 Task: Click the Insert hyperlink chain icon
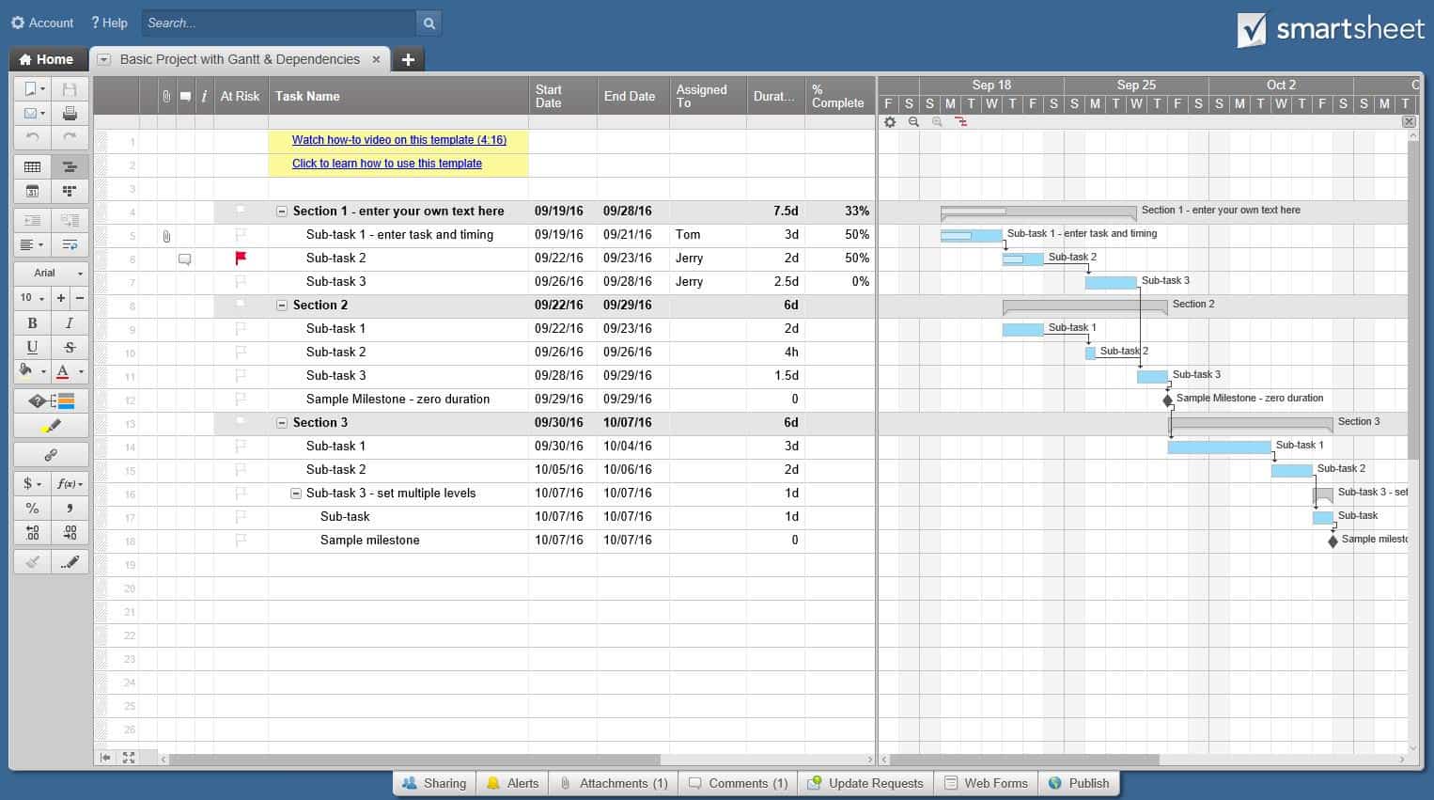(x=51, y=455)
